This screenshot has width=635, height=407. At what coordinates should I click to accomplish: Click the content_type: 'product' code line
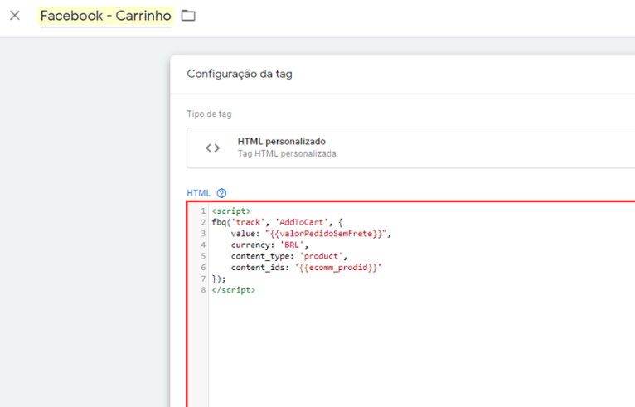(x=289, y=256)
